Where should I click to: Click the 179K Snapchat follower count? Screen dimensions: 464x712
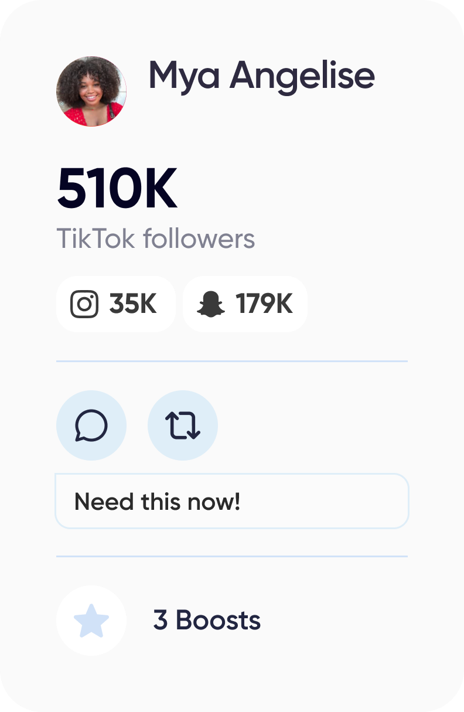[x=264, y=304]
